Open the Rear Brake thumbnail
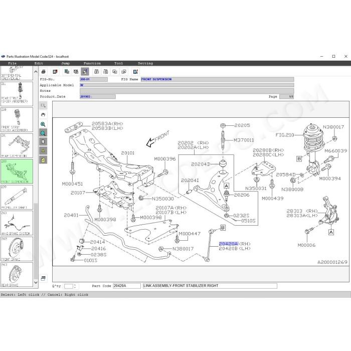The height and width of the screenshot is (351, 351). (x=17, y=275)
